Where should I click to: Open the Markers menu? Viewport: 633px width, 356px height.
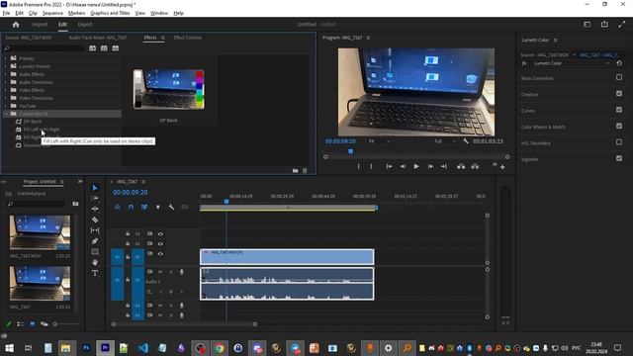coord(76,13)
